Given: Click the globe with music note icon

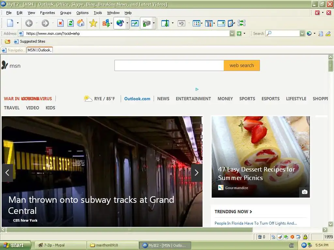Looking at the screenshot, I should tap(120, 23).
